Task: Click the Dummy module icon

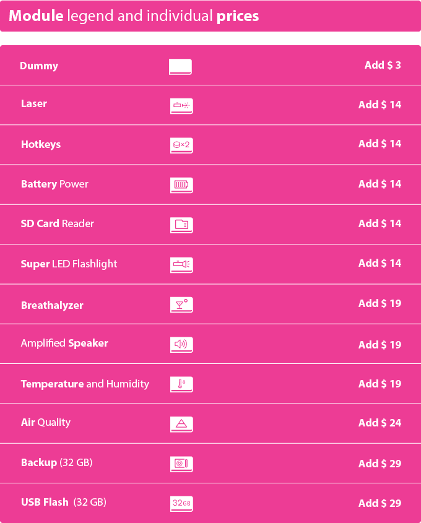Action: point(180,67)
